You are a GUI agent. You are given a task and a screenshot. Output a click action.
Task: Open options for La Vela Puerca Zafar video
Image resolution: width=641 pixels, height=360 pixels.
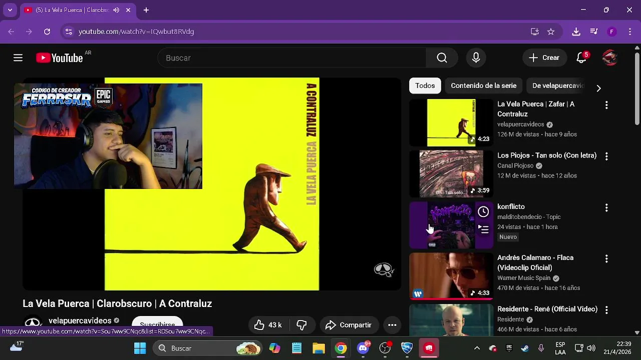pos(606,105)
